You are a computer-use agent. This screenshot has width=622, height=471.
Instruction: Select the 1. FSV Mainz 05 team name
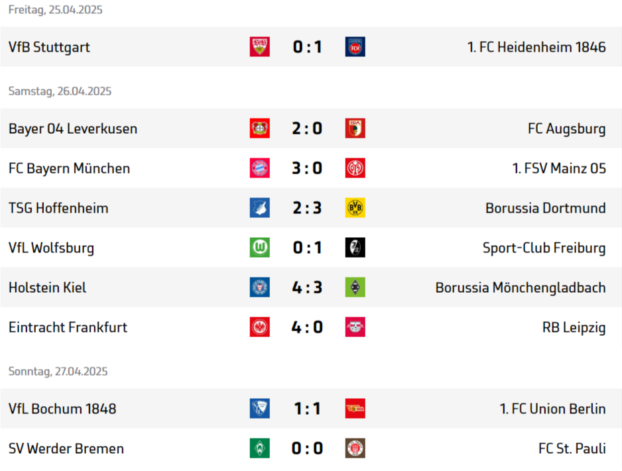559,168
